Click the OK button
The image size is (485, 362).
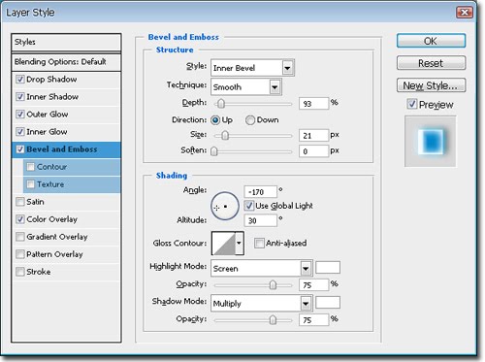pos(431,41)
